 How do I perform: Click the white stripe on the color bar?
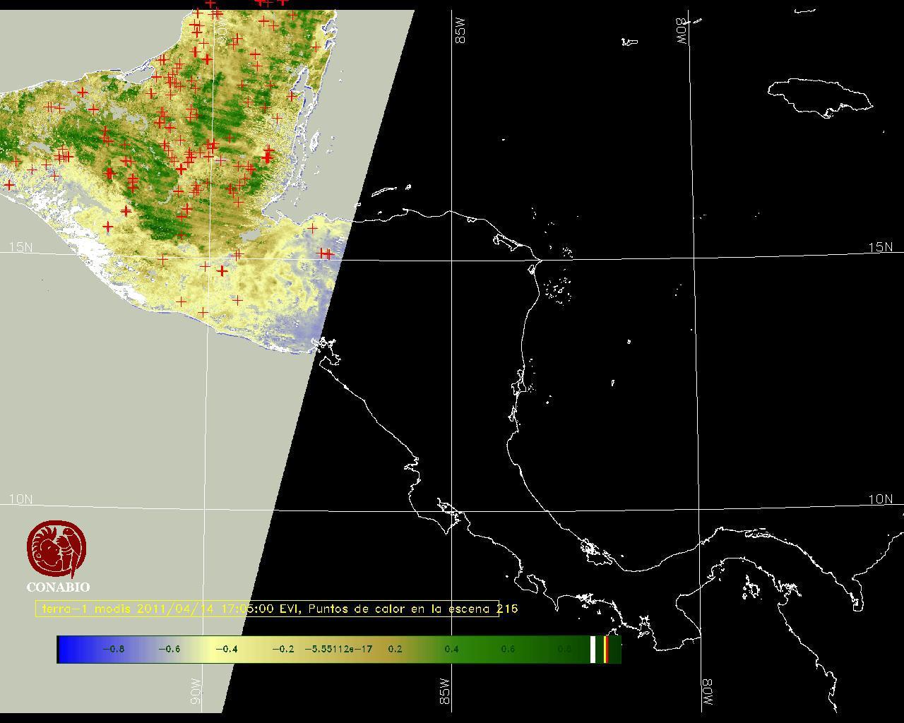(593, 649)
